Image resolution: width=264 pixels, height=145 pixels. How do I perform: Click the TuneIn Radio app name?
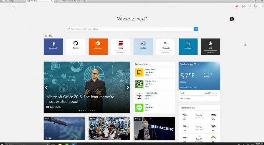[x=151, y=93]
